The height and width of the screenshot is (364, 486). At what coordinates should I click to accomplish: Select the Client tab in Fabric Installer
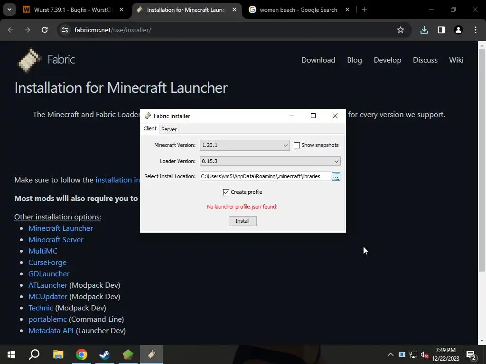click(x=150, y=128)
